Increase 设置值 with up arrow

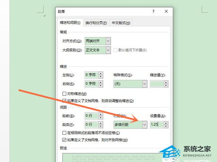click(166, 123)
